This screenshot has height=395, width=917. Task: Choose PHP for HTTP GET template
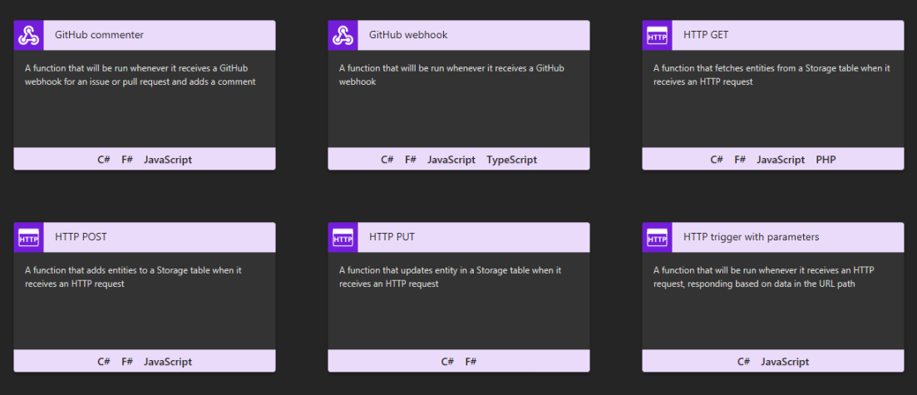[826, 160]
